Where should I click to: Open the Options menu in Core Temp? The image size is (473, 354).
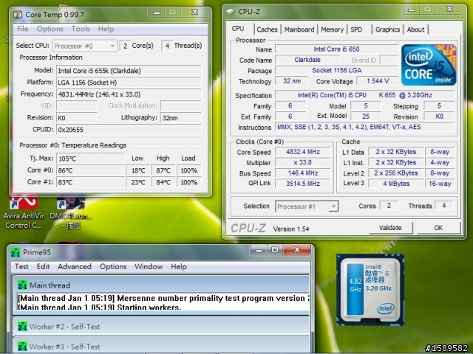tap(50, 29)
